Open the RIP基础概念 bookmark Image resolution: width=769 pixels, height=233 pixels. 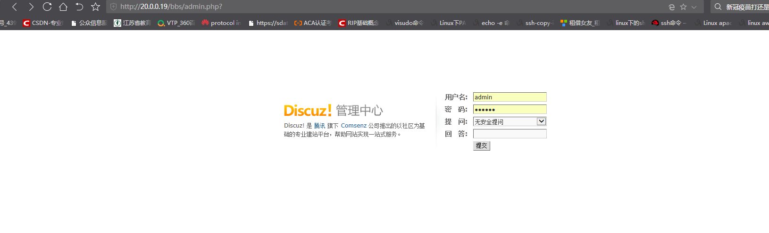pyautogui.click(x=359, y=23)
